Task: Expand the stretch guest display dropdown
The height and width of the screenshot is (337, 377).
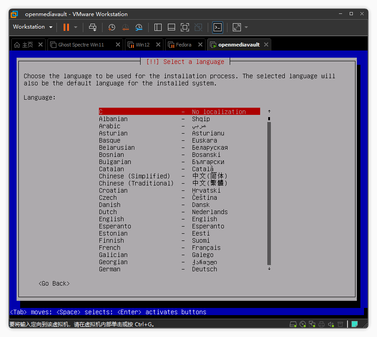Action: click(x=246, y=27)
